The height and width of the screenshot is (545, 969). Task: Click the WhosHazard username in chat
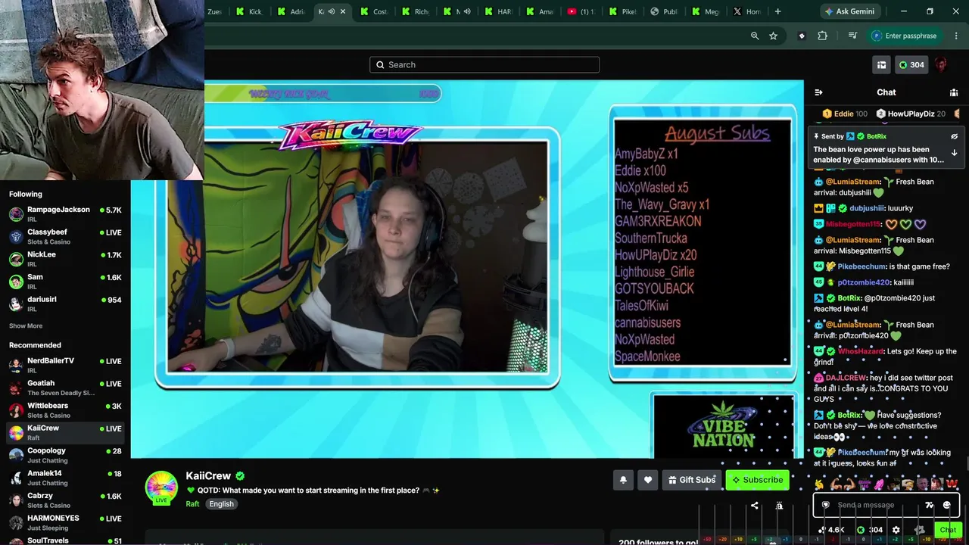(x=861, y=351)
